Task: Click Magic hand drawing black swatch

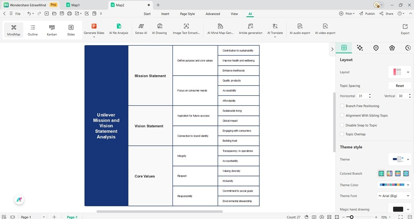Action: [398, 209]
